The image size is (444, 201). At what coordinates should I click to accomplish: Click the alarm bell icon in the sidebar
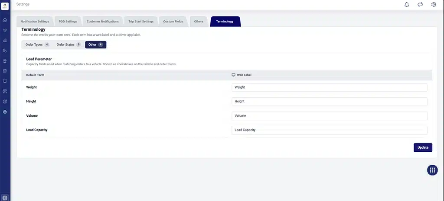[x=5, y=81]
